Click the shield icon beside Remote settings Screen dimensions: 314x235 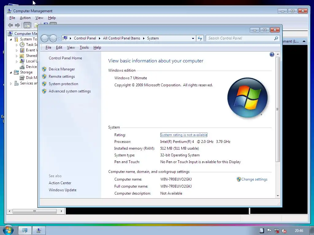(x=44, y=76)
